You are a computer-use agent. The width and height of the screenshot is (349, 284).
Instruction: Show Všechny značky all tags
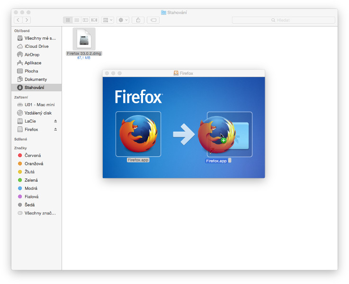click(36, 213)
